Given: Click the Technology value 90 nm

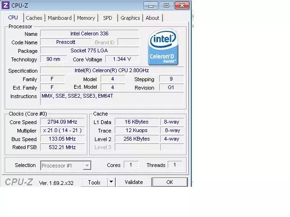Looking at the screenshot, I should tap(53, 59).
